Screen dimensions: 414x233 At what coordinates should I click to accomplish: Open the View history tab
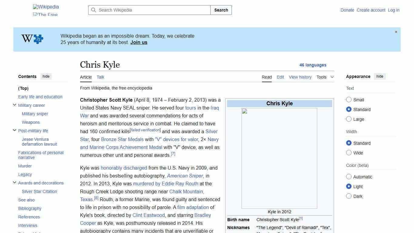click(x=300, y=77)
